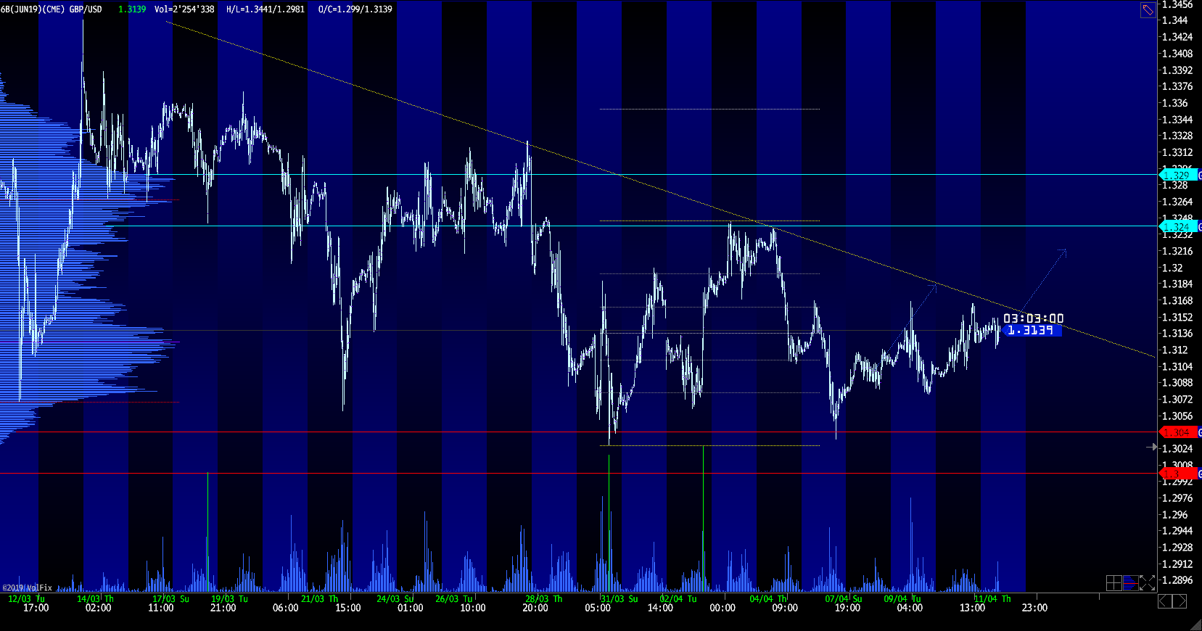Screen dimensions: 1202x631
Task: Click the H/L=1.3441/1.2981 readout
Action: pos(265,9)
